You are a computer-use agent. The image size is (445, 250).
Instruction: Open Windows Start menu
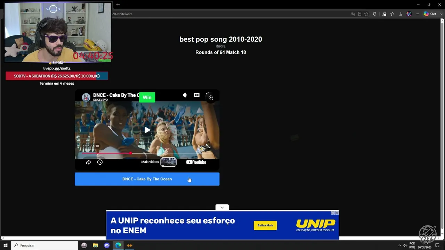(6, 245)
